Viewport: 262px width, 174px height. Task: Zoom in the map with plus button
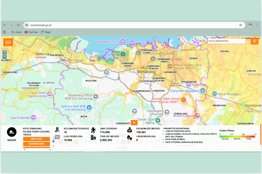point(5,52)
